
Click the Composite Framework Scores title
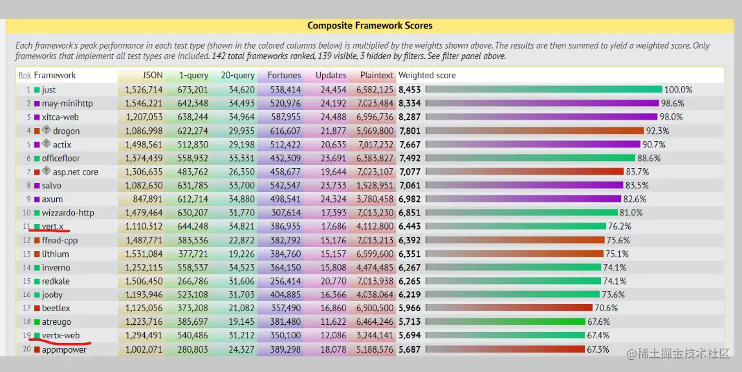pos(370,26)
